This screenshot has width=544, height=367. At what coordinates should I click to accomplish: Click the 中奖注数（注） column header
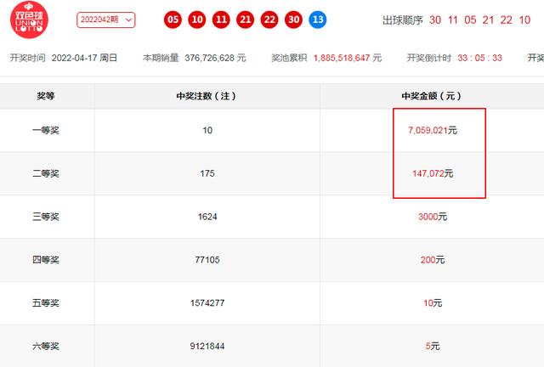click(x=206, y=96)
